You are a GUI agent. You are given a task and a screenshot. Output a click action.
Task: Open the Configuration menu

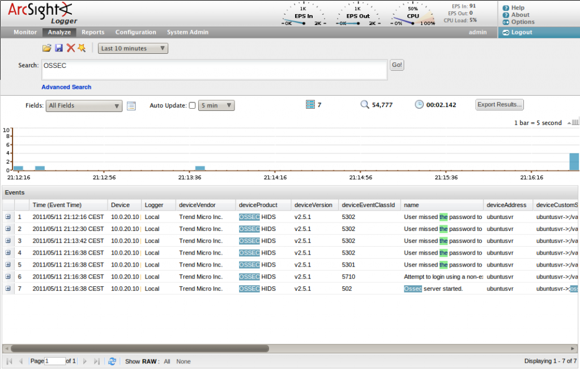(135, 33)
